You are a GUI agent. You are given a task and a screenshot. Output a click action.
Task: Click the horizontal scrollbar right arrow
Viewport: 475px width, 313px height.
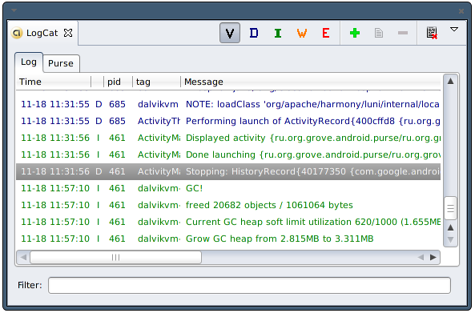click(x=433, y=257)
